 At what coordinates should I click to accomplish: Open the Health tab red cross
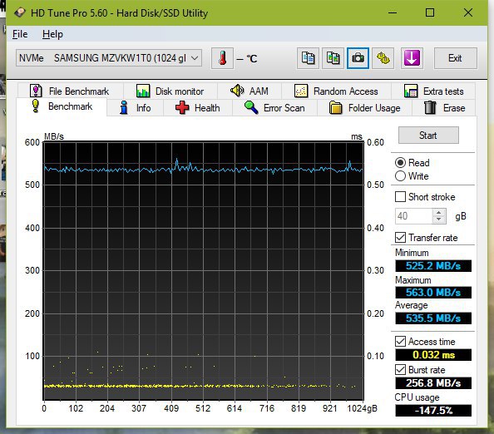198,108
